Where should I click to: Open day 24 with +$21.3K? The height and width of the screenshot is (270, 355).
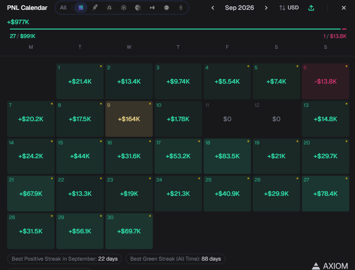178,194
